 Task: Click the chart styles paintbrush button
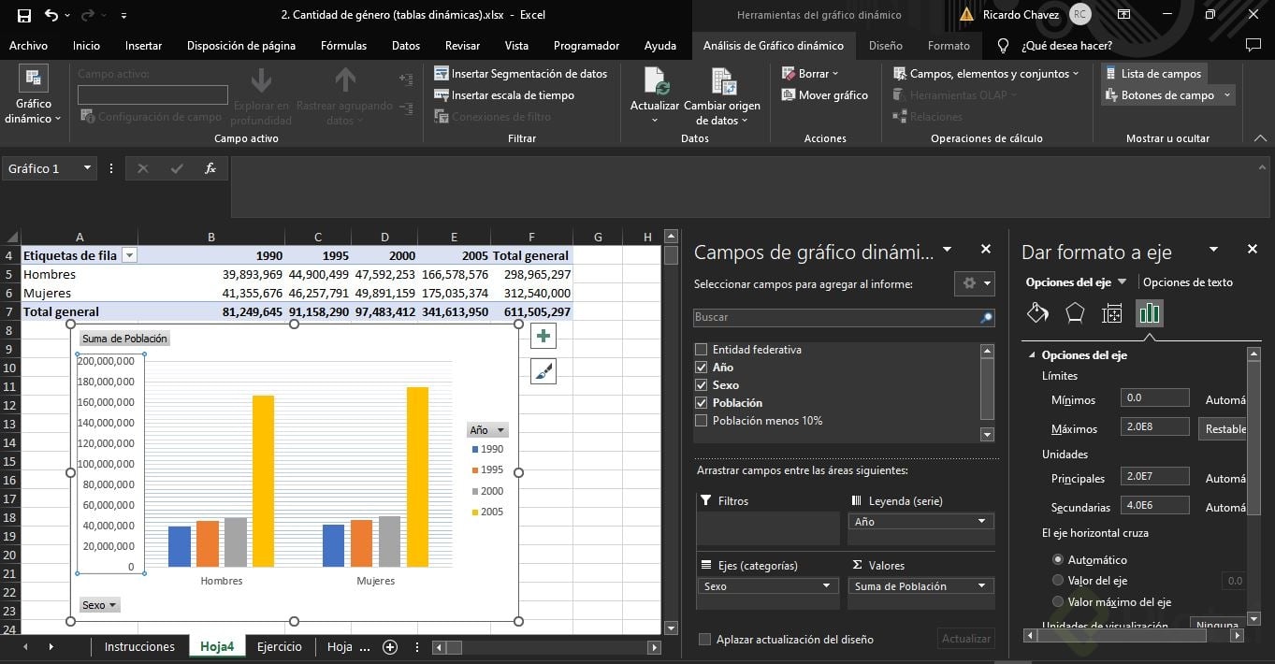(543, 371)
